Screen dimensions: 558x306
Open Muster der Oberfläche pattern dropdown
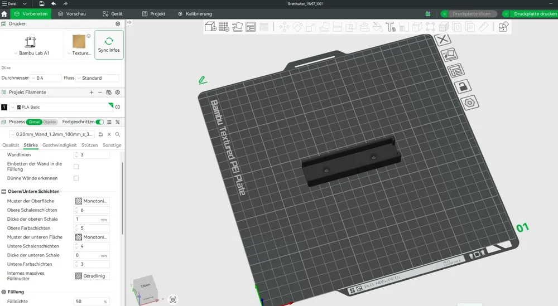tap(92, 201)
